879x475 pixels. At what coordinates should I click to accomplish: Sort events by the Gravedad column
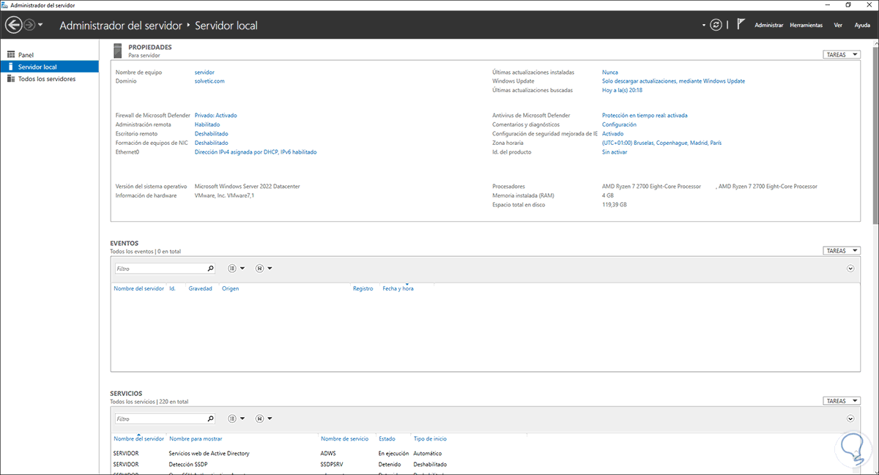point(200,288)
